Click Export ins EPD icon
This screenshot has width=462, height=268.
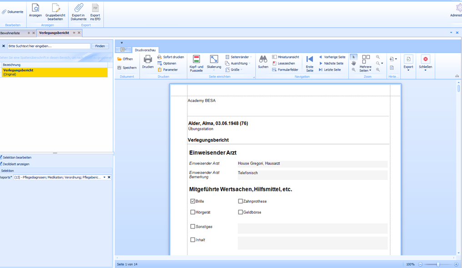(x=95, y=8)
